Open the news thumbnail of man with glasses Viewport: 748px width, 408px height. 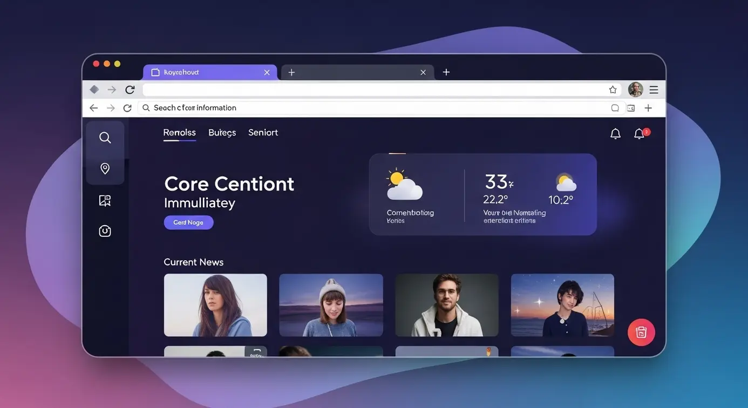coord(447,305)
